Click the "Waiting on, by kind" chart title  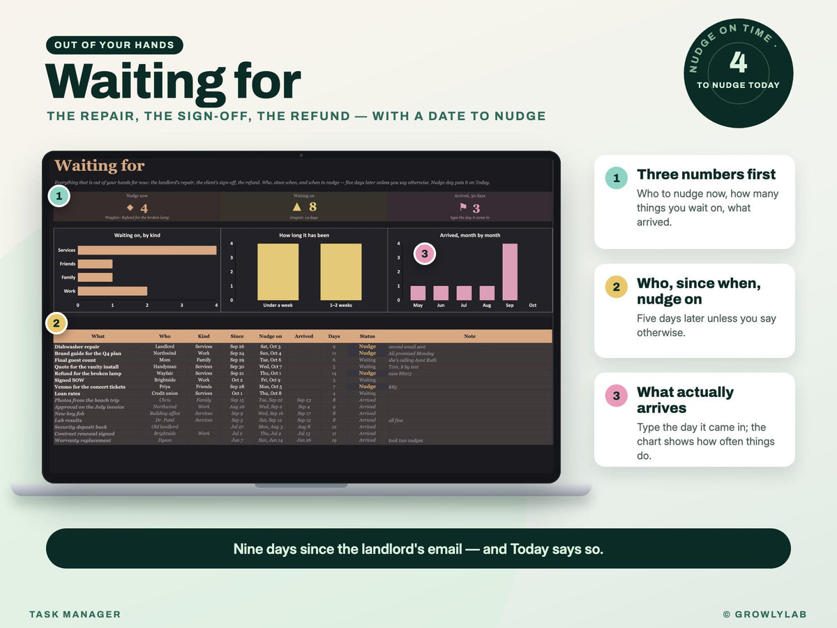coord(137,235)
